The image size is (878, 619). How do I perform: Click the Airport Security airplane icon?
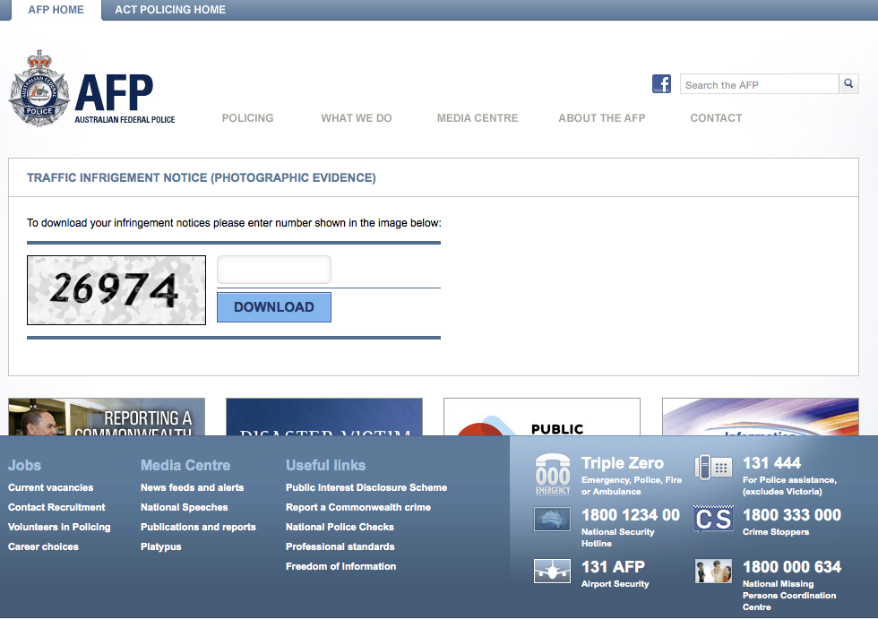pos(552,571)
